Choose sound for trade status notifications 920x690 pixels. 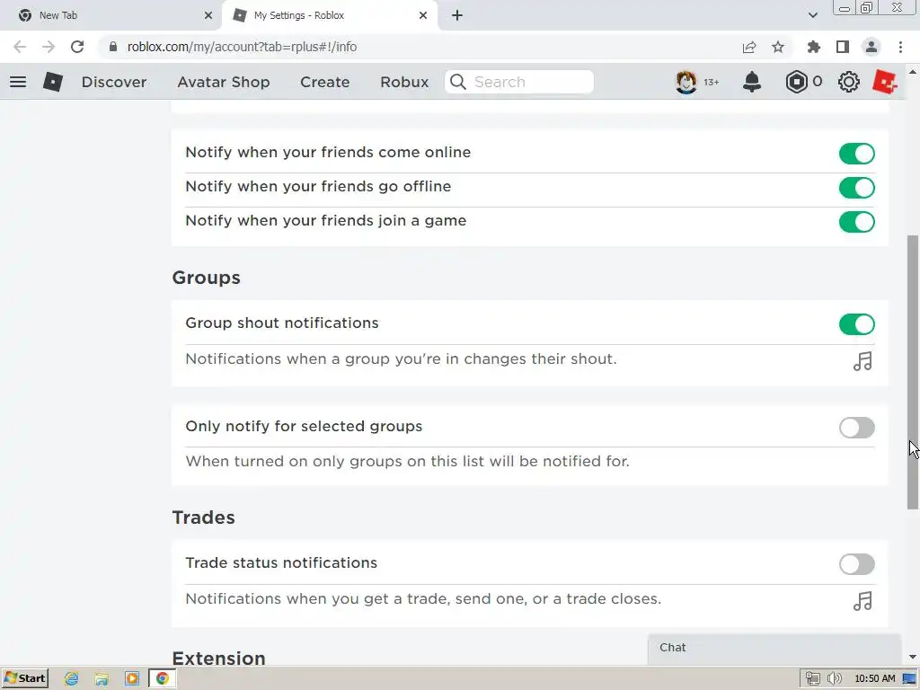pyautogui.click(x=862, y=601)
